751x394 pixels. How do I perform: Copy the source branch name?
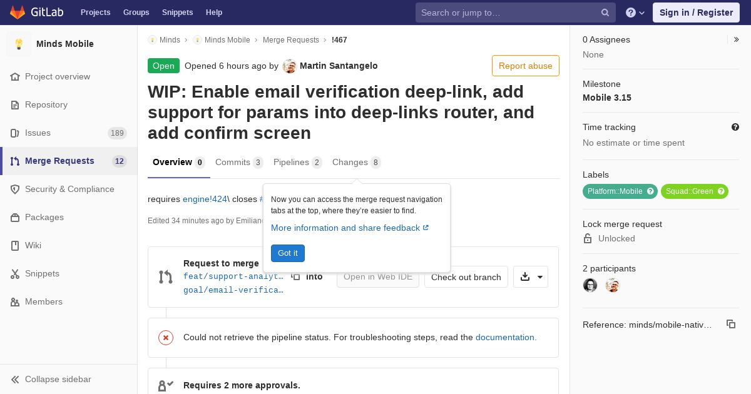coord(295,276)
